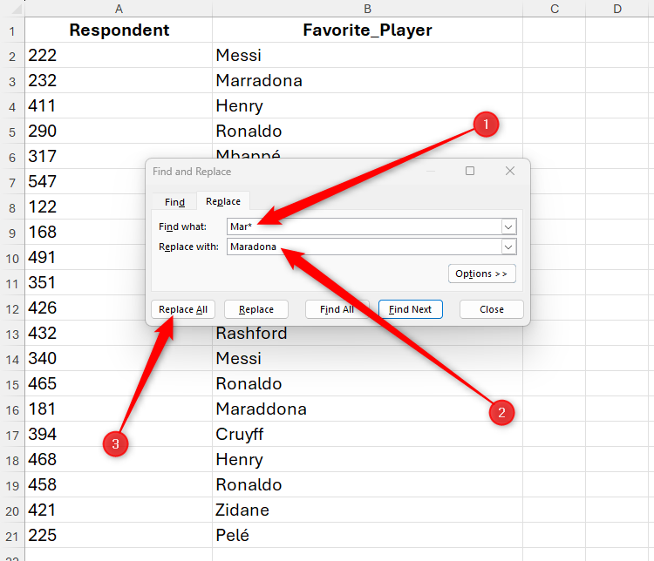This screenshot has height=561, width=654.
Task: Click the Find Next button
Action: 410,309
